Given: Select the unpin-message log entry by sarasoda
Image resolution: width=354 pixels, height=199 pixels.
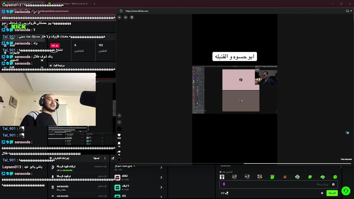Looking at the screenshot, I should pyautogui.click(x=79, y=168).
